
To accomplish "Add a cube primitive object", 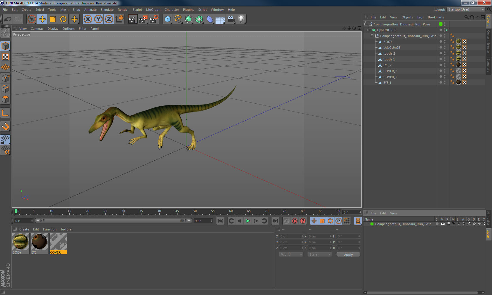I will pyautogui.click(x=168, y=19).
